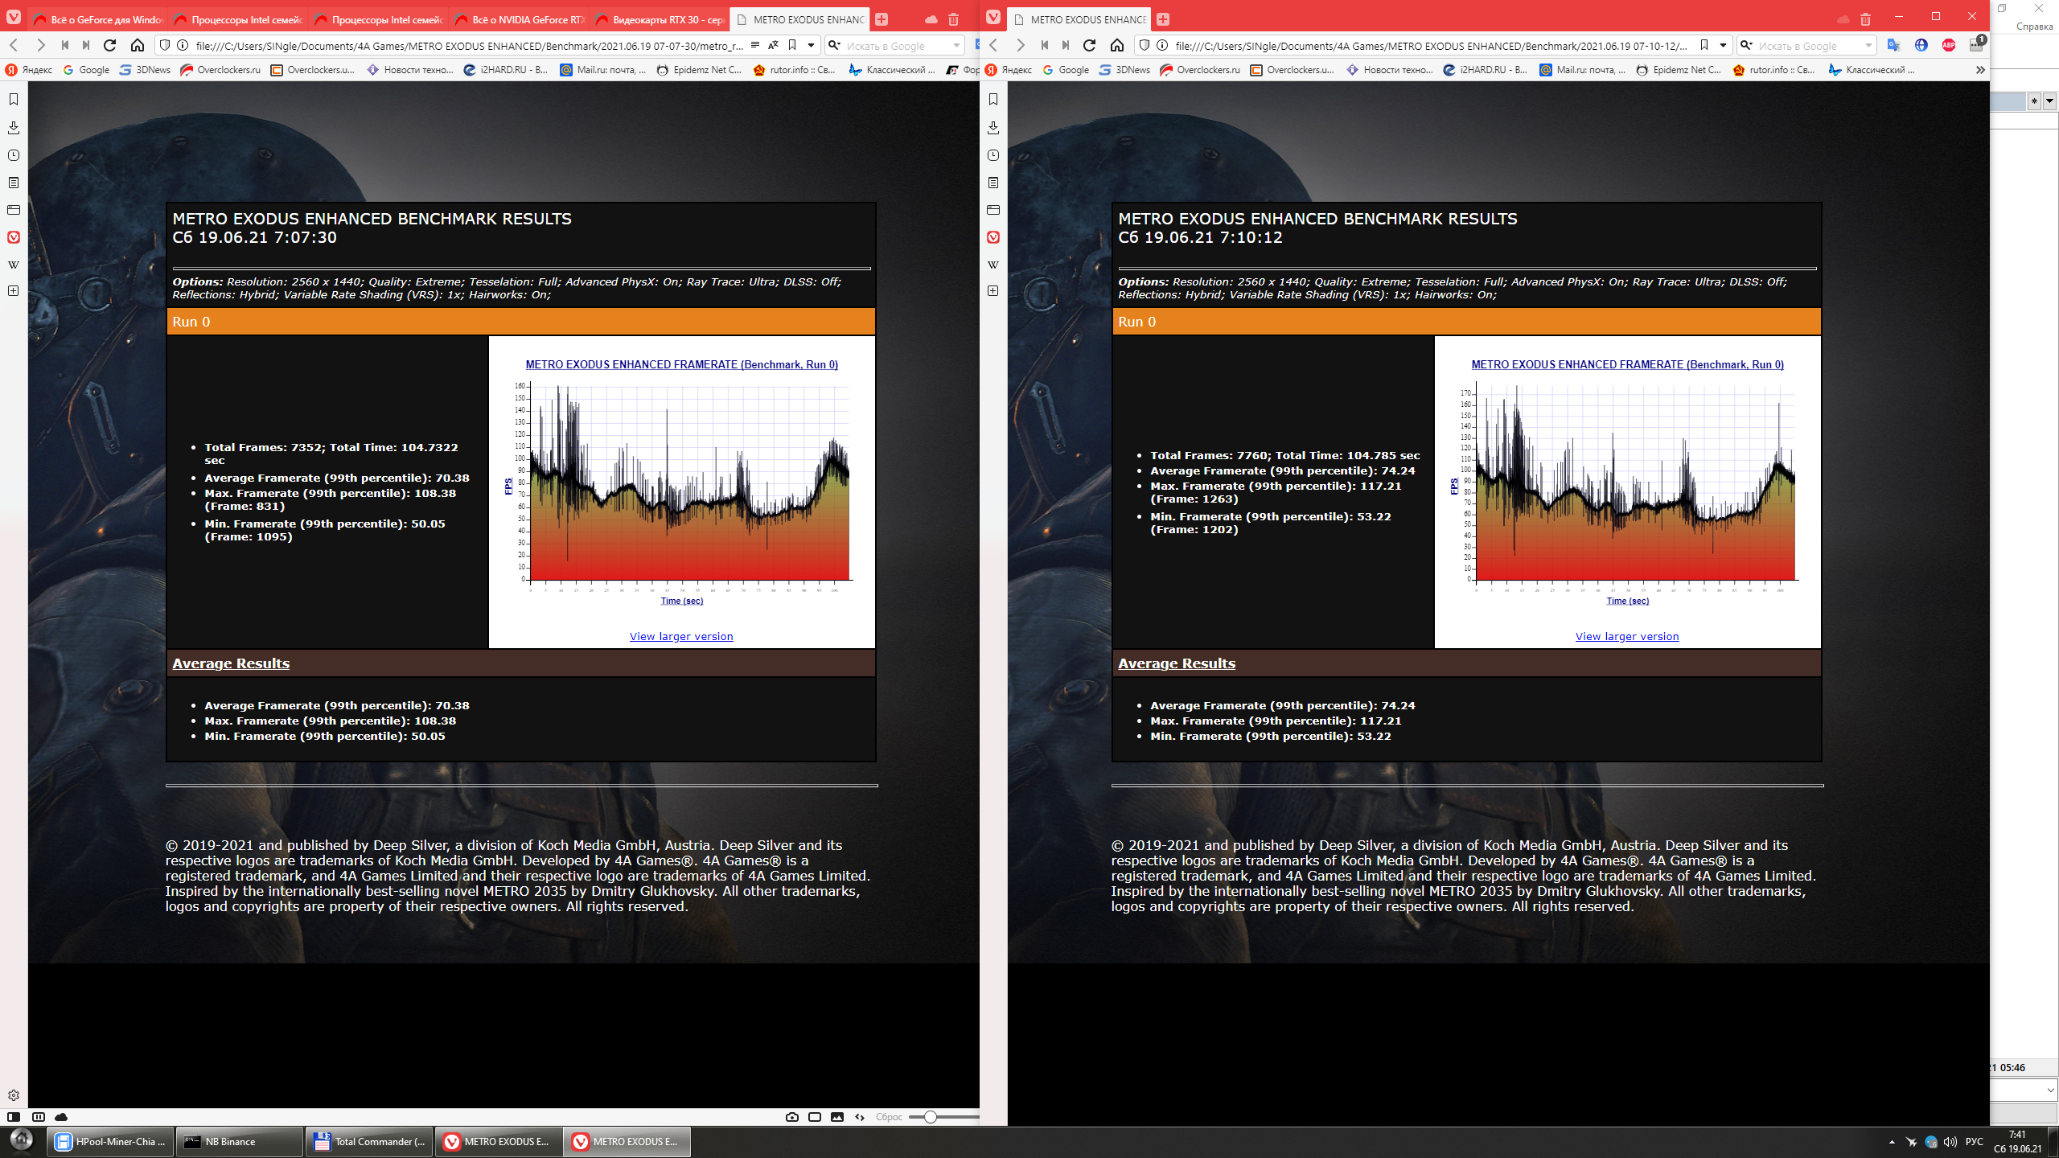Viewport: 2059px width, 1158px height.
Task: Open the Overclockers.ru bookmark in right window
Action: 1200,70
